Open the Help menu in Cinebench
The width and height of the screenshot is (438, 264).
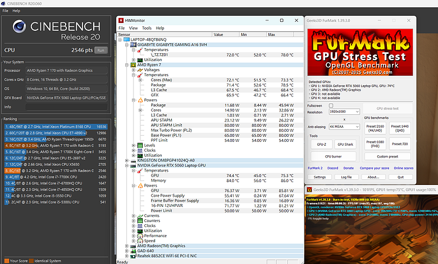(x=16, y=11)
